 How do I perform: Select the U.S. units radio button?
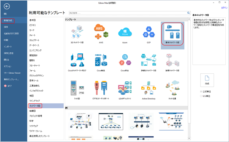coord(201,96)
